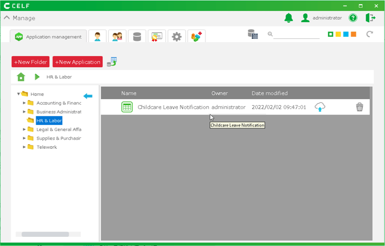Open the user management tab
385x246 pixels.
(97, 37)
